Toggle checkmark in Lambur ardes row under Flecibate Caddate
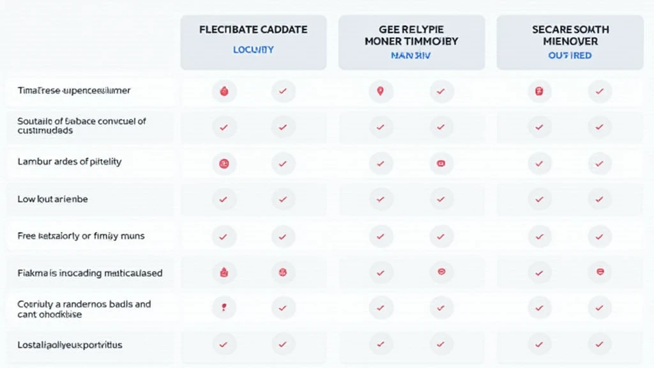Screen dimensions: 654x368 (283, 164)
